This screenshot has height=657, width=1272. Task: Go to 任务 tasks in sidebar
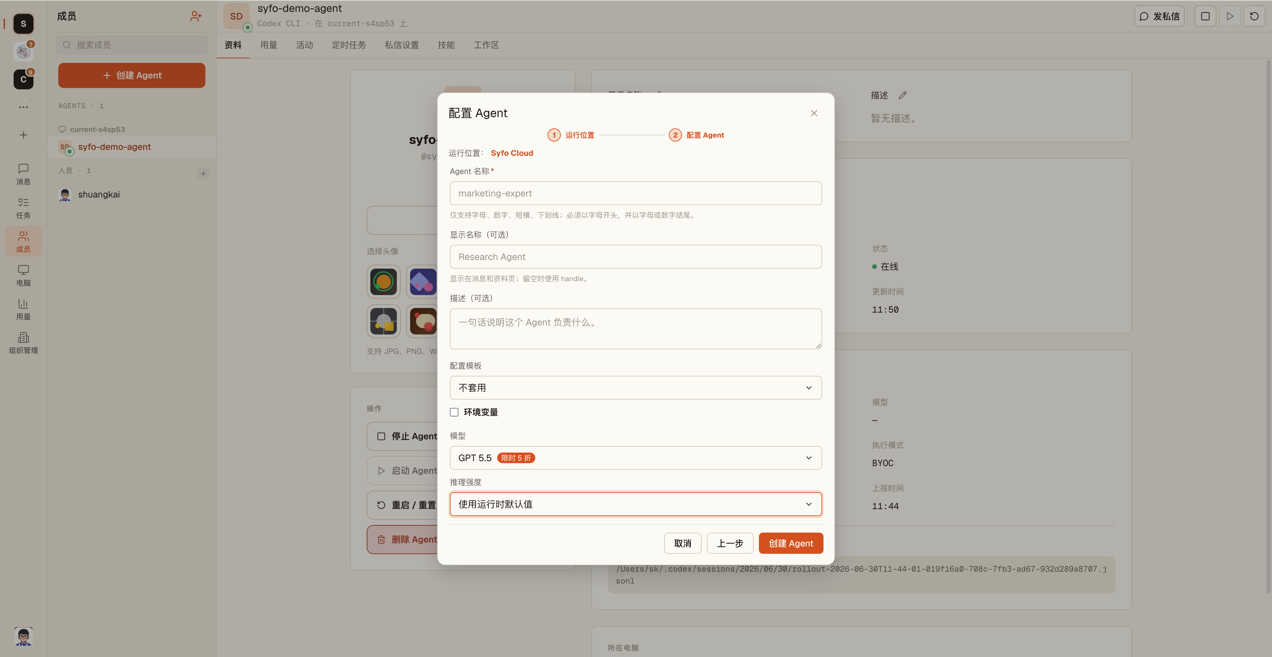[23, 208]
